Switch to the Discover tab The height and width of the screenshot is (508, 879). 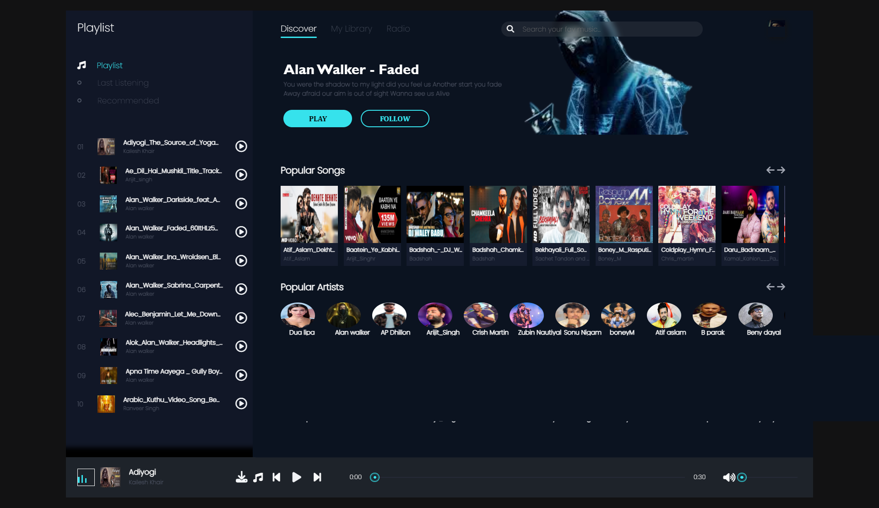coord(298,28)
